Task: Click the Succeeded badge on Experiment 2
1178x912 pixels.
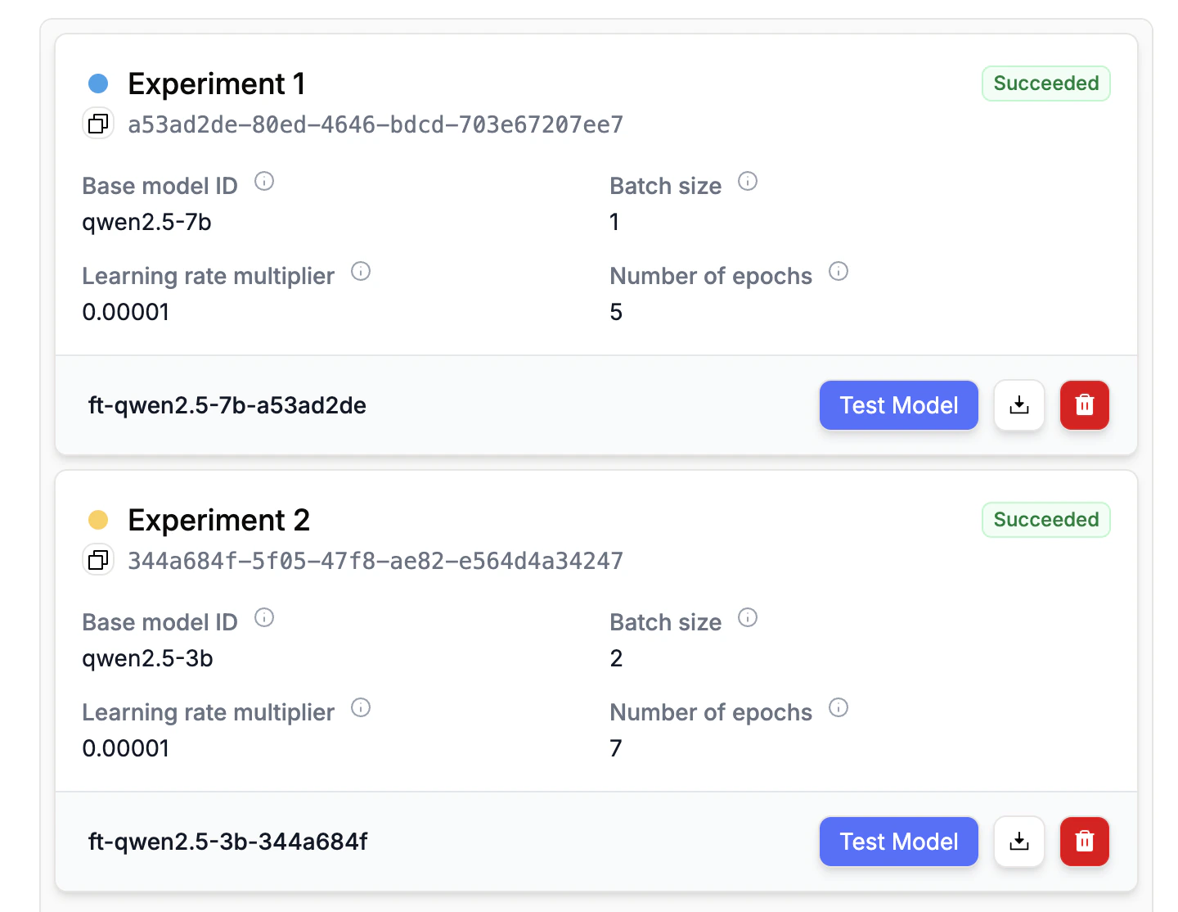Action: [x=1045, y=519]
